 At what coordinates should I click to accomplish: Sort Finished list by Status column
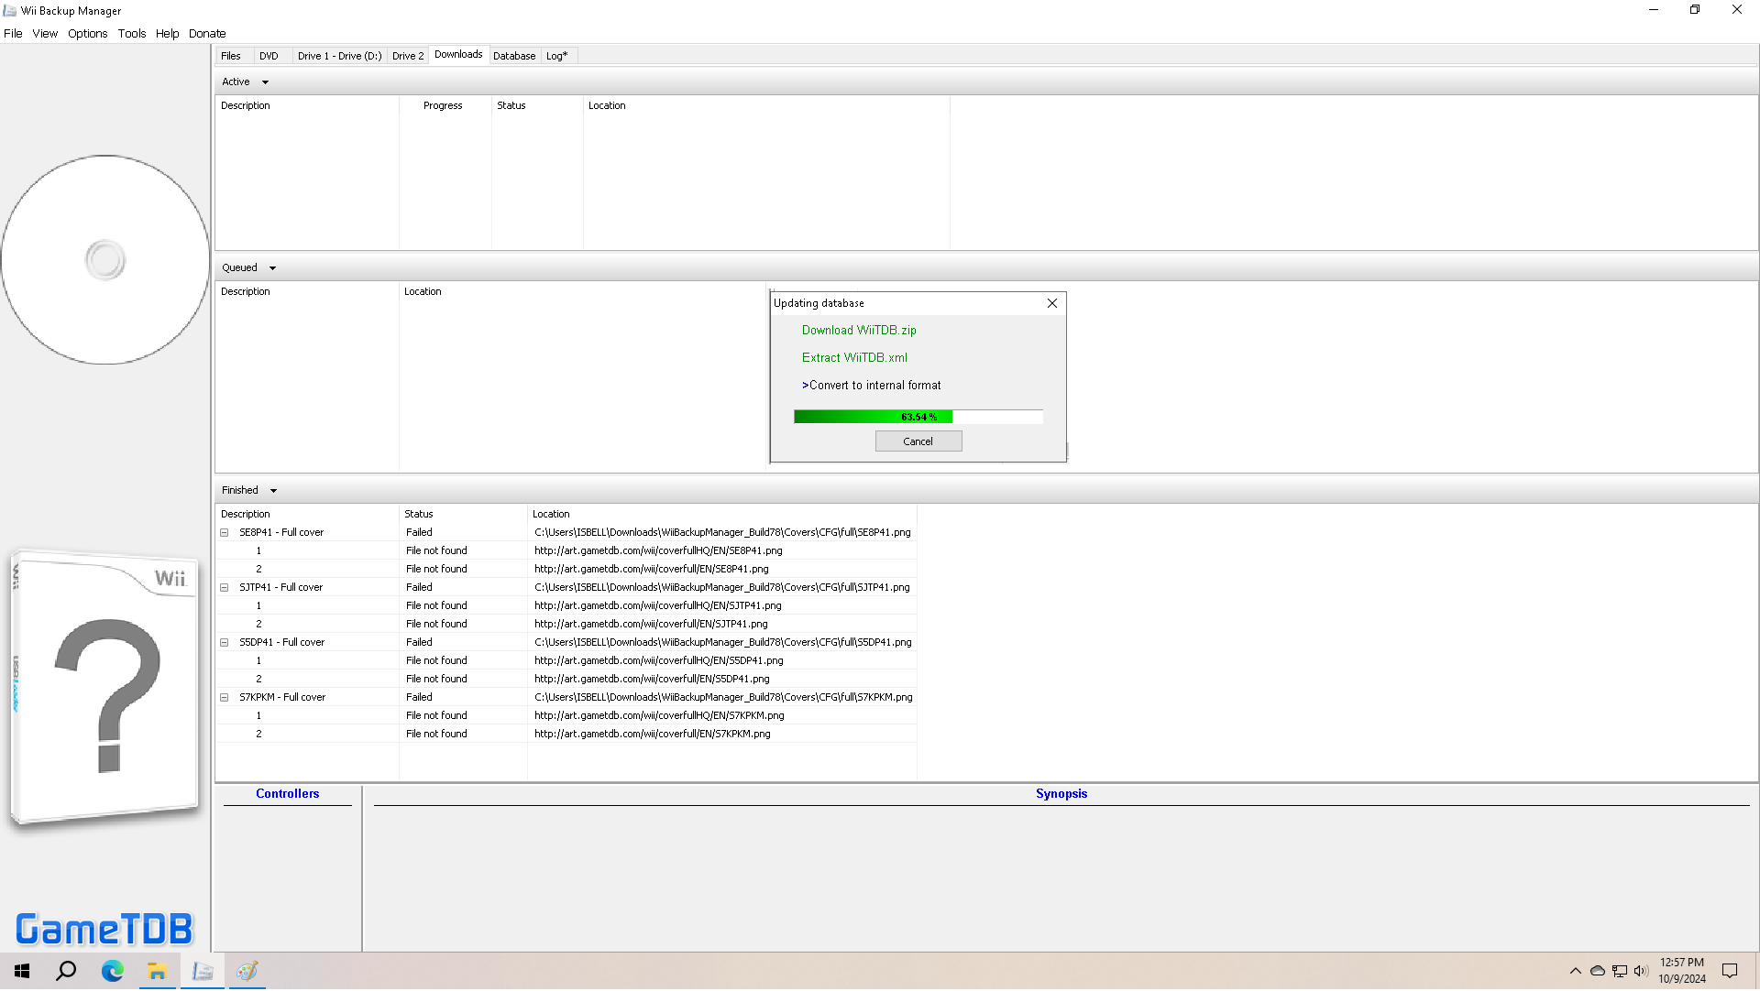463,515
